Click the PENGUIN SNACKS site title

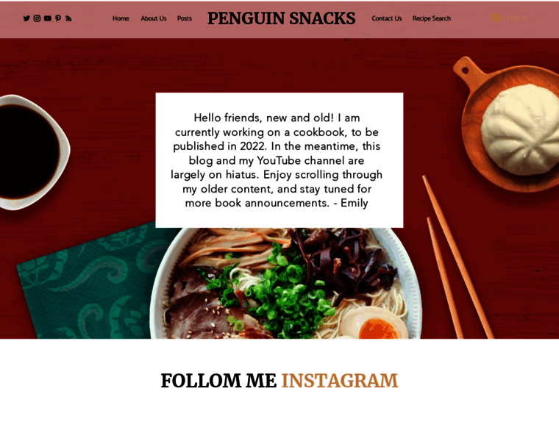pos(281,18)
